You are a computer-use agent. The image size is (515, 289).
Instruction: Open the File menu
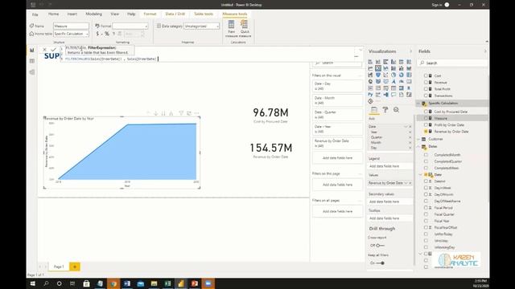35,14
